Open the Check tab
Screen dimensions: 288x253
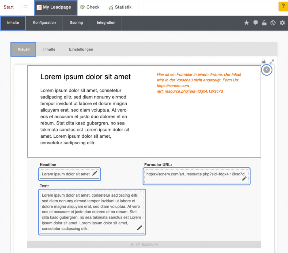pyautogui.click(x=90, y=7)
